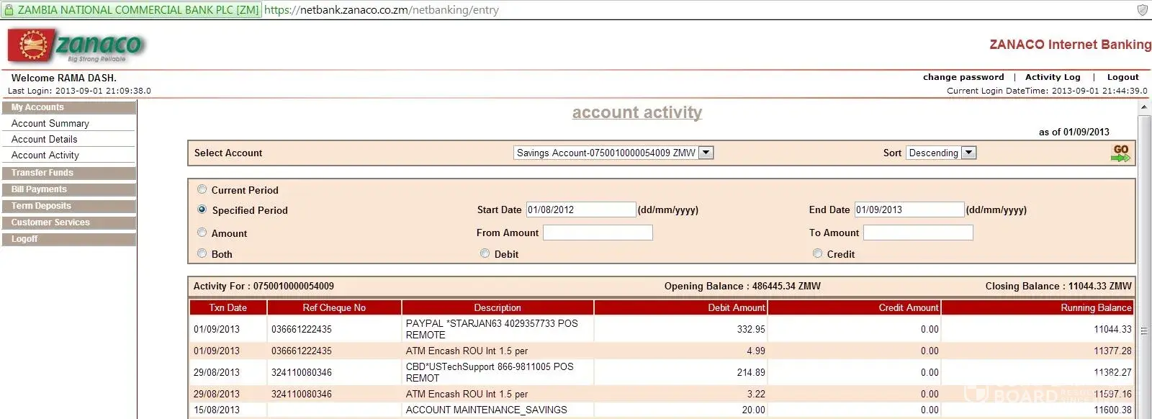This screenshot has height=419, width=1152.
Task: Click the green GO arrow icon
Action: [1120, 153]
